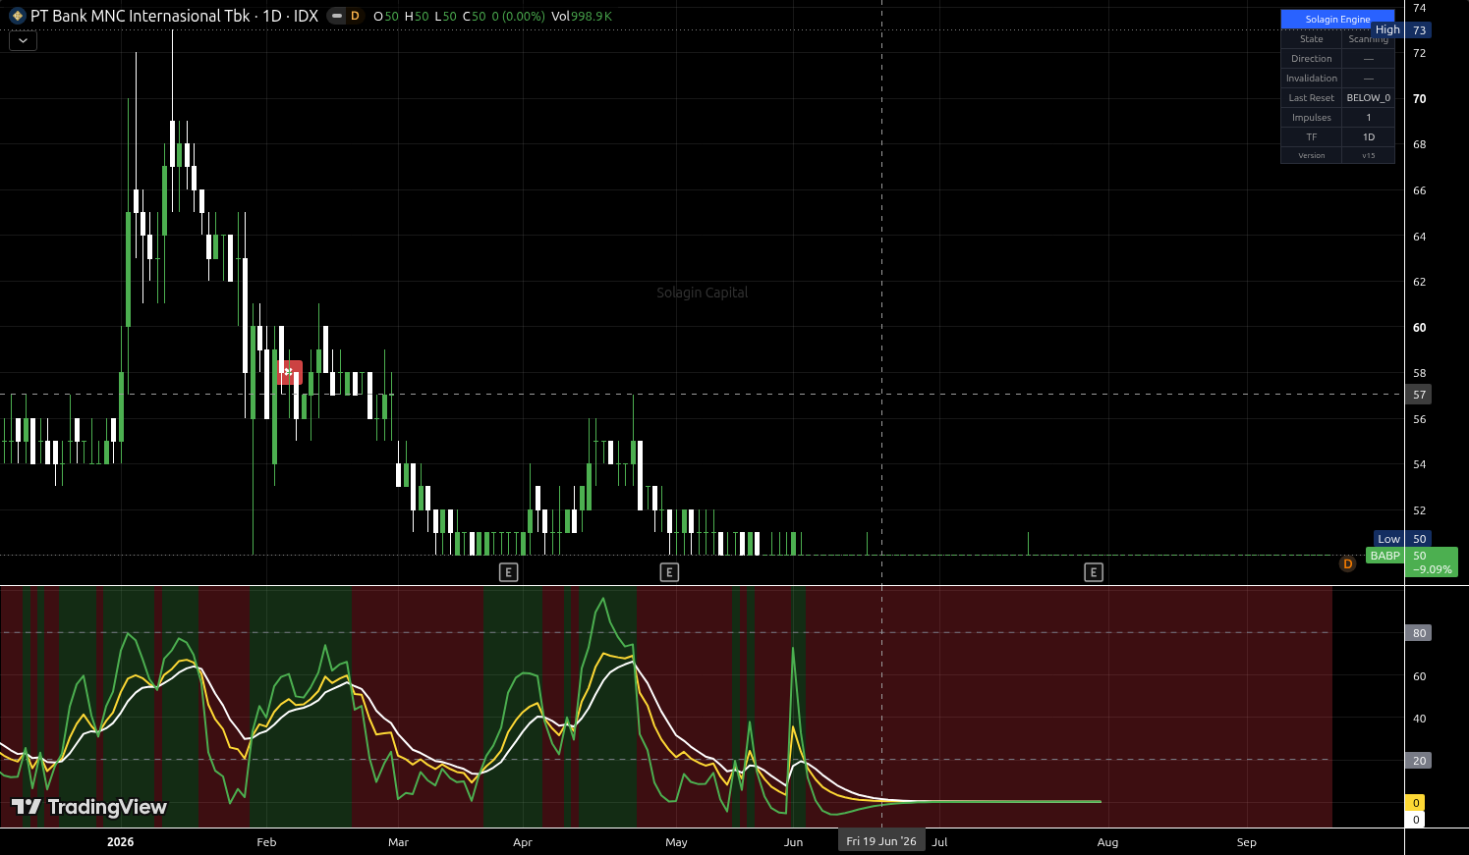
Task: Open the E earnings marker near May
Action: pos(669,572)
